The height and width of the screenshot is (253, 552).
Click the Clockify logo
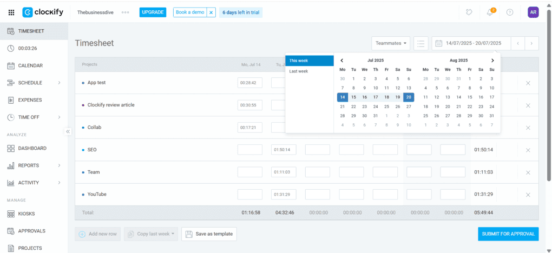pyautogui.click(x=43, y=12)
